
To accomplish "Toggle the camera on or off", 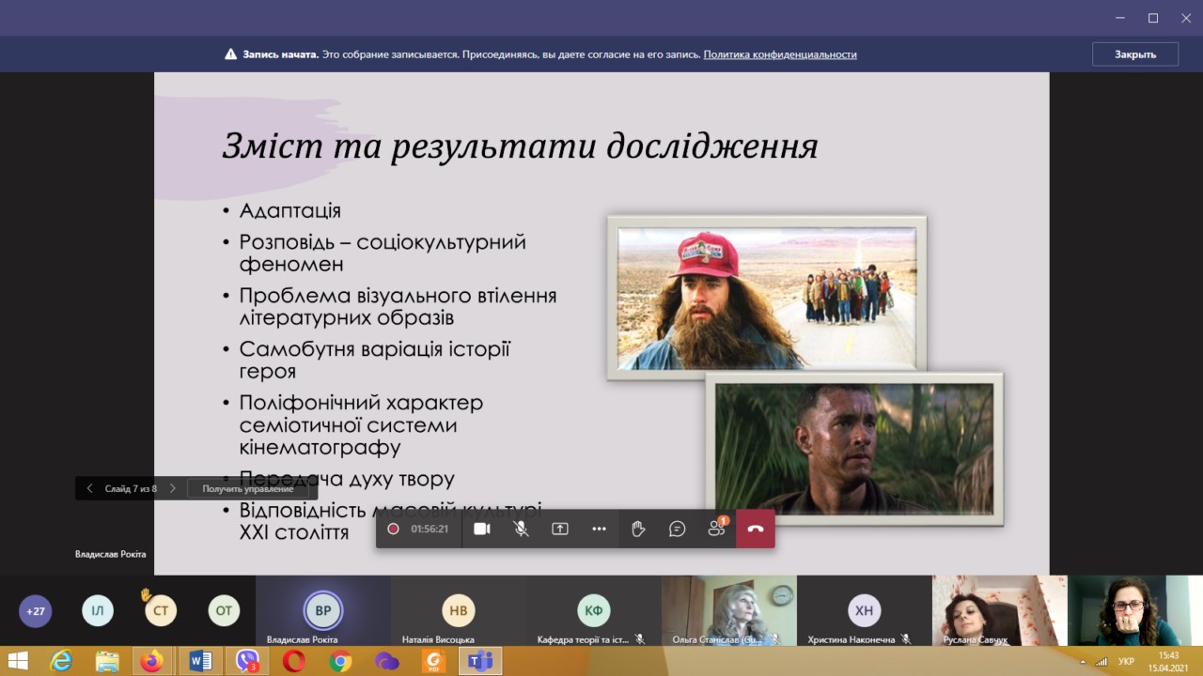I will pos(482,529).
